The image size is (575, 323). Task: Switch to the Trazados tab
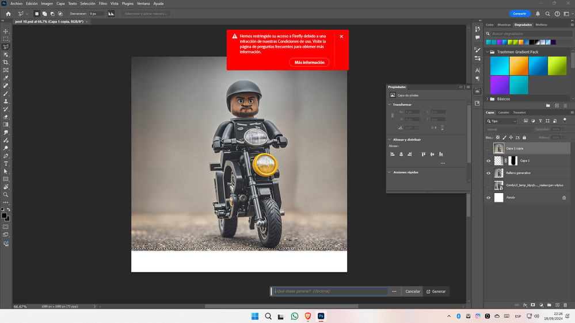point(519,113)
